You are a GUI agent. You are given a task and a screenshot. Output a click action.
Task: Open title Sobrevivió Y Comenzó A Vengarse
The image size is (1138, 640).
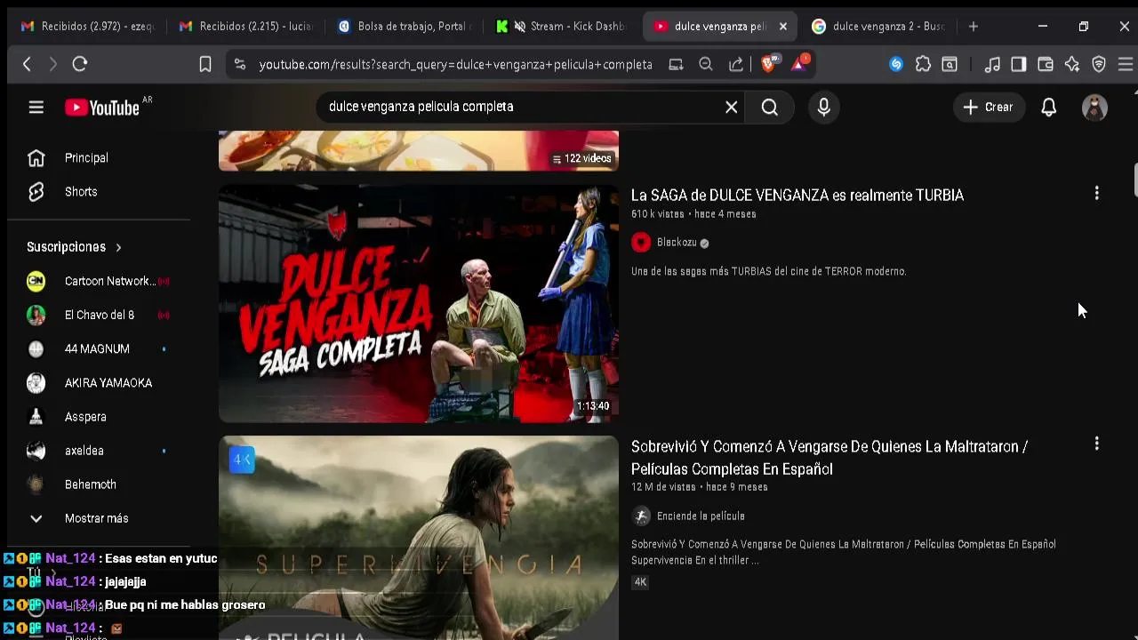(x=829, y=458)
